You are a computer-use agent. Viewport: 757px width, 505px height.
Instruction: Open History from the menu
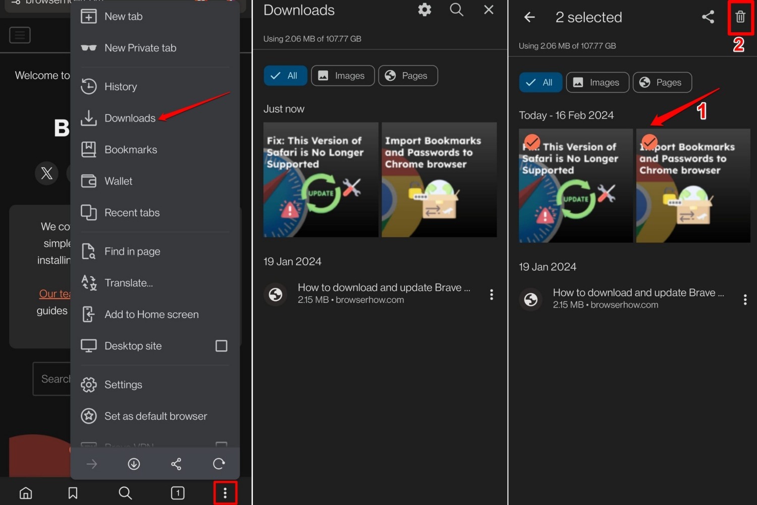tap(155, 87)
